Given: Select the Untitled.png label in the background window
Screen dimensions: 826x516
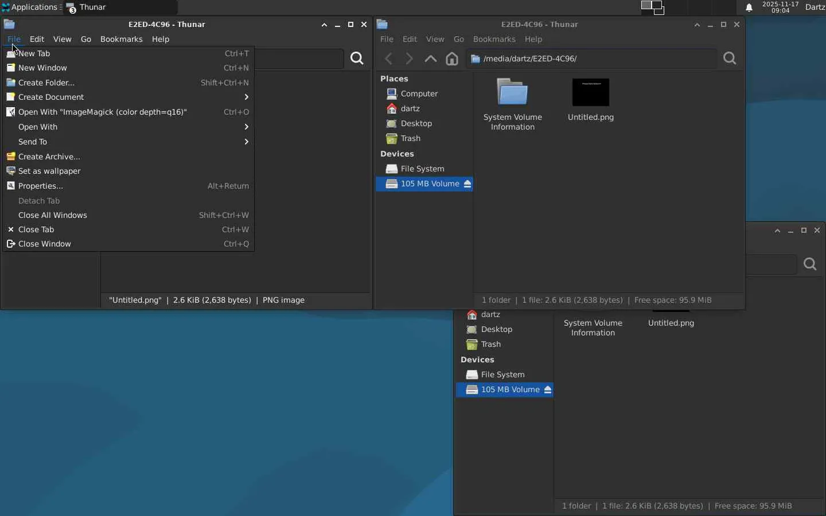Looking at the screenshot, I should coord(671,323).
